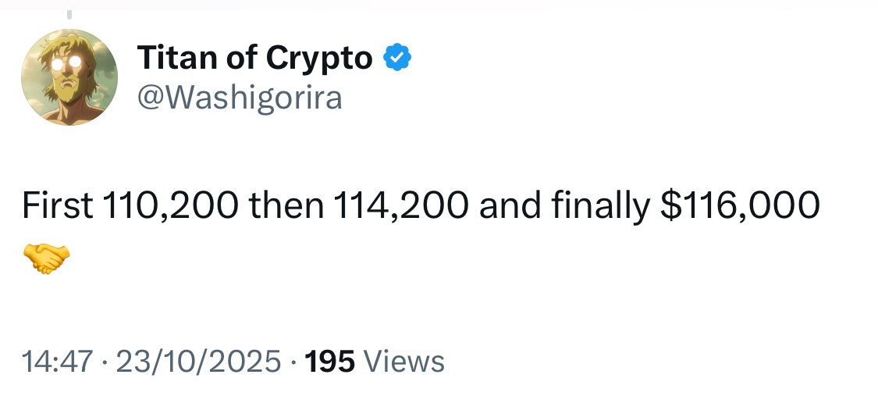Screen dimensions: 878x403
Task: Click the gray thread line above the avatar
Action: pos(69,14)
